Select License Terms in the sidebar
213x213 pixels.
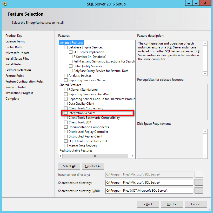pos(15,41)
